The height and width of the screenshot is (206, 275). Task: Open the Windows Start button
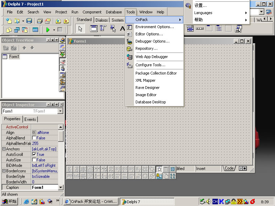pyautogui.click(x=9, y=202)
